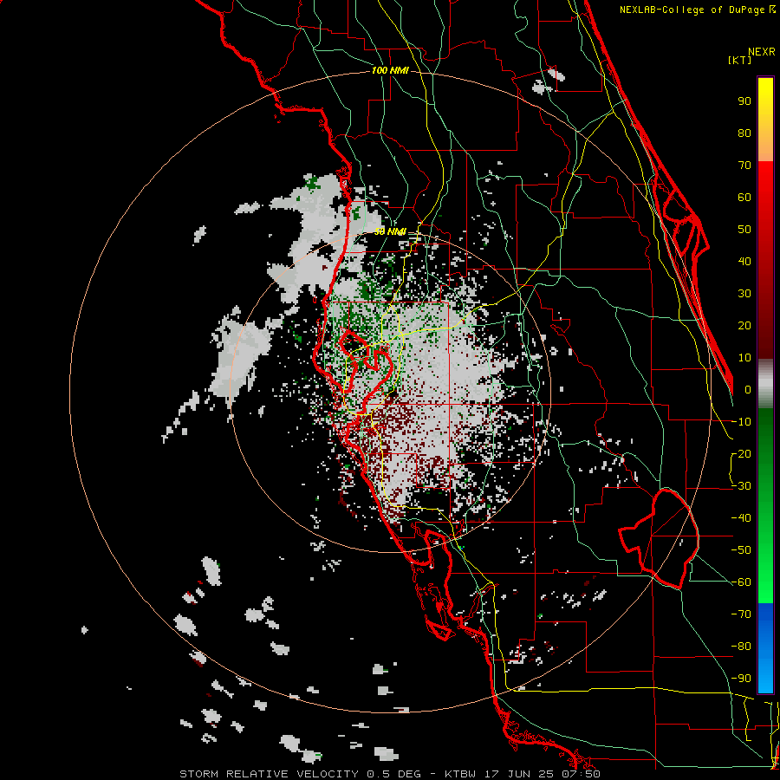The width and height of the screenshot is (780, 780).
Task: Click the 100 NMI range ring label
Action: pyautogui.click(x=390, y=71)
